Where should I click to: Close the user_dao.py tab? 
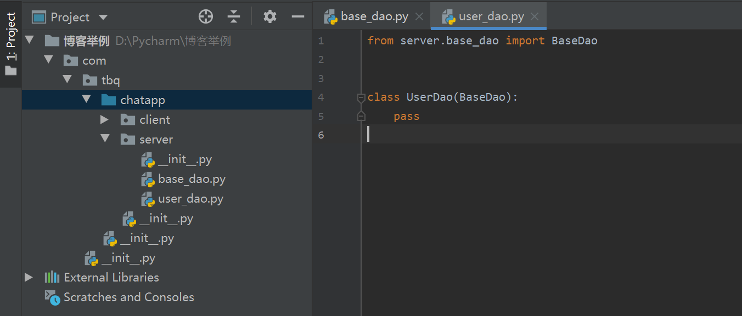coord(534,16)
